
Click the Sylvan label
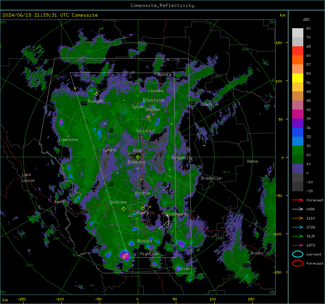(x=138, y=107)
